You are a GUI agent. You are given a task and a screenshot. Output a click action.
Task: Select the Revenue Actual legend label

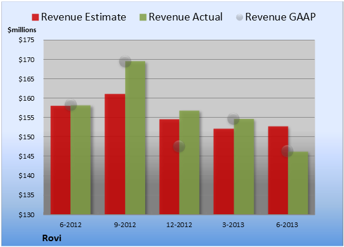tap(185, 17)
